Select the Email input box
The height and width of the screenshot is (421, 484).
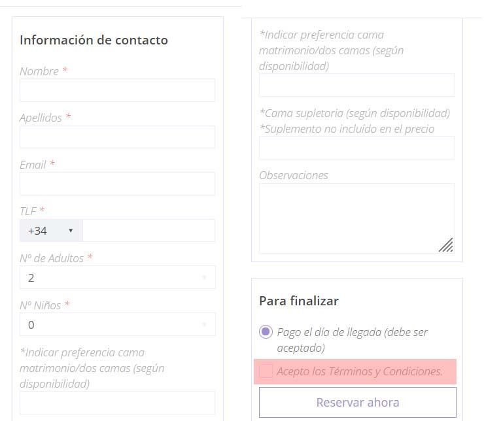click(117, 184)
